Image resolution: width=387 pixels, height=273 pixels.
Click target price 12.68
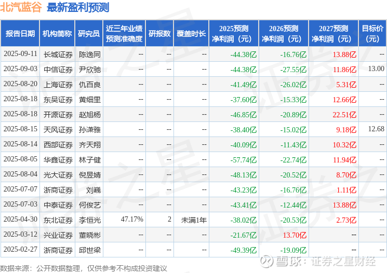click(x=376, y=129)
